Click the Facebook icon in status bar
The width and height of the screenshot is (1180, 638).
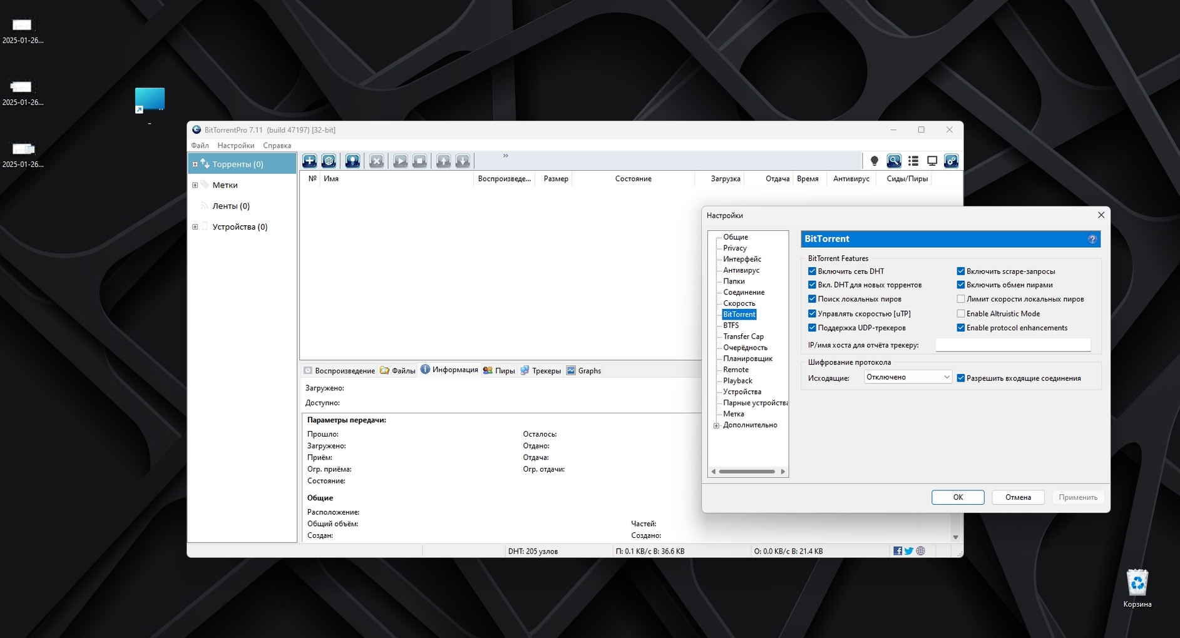[x=898, y=551]
